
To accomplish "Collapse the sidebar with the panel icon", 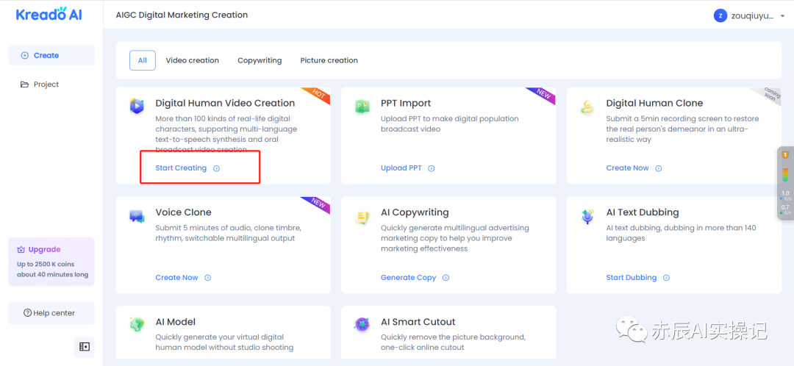I will point(85,347).
